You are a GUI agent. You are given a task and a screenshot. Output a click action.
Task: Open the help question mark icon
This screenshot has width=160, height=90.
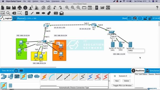point(157,8)
